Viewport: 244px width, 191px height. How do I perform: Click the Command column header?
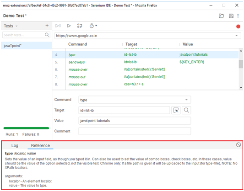point(77,44)
